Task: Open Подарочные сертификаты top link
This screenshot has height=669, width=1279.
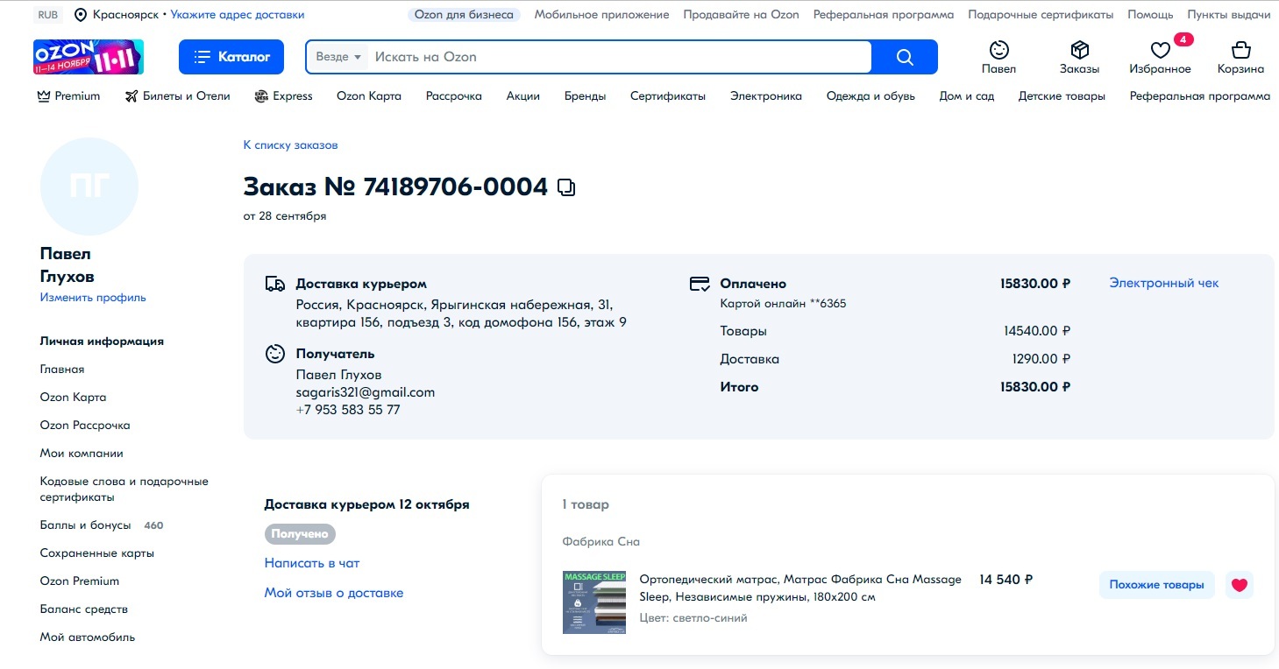Action: coord(1041,15)
